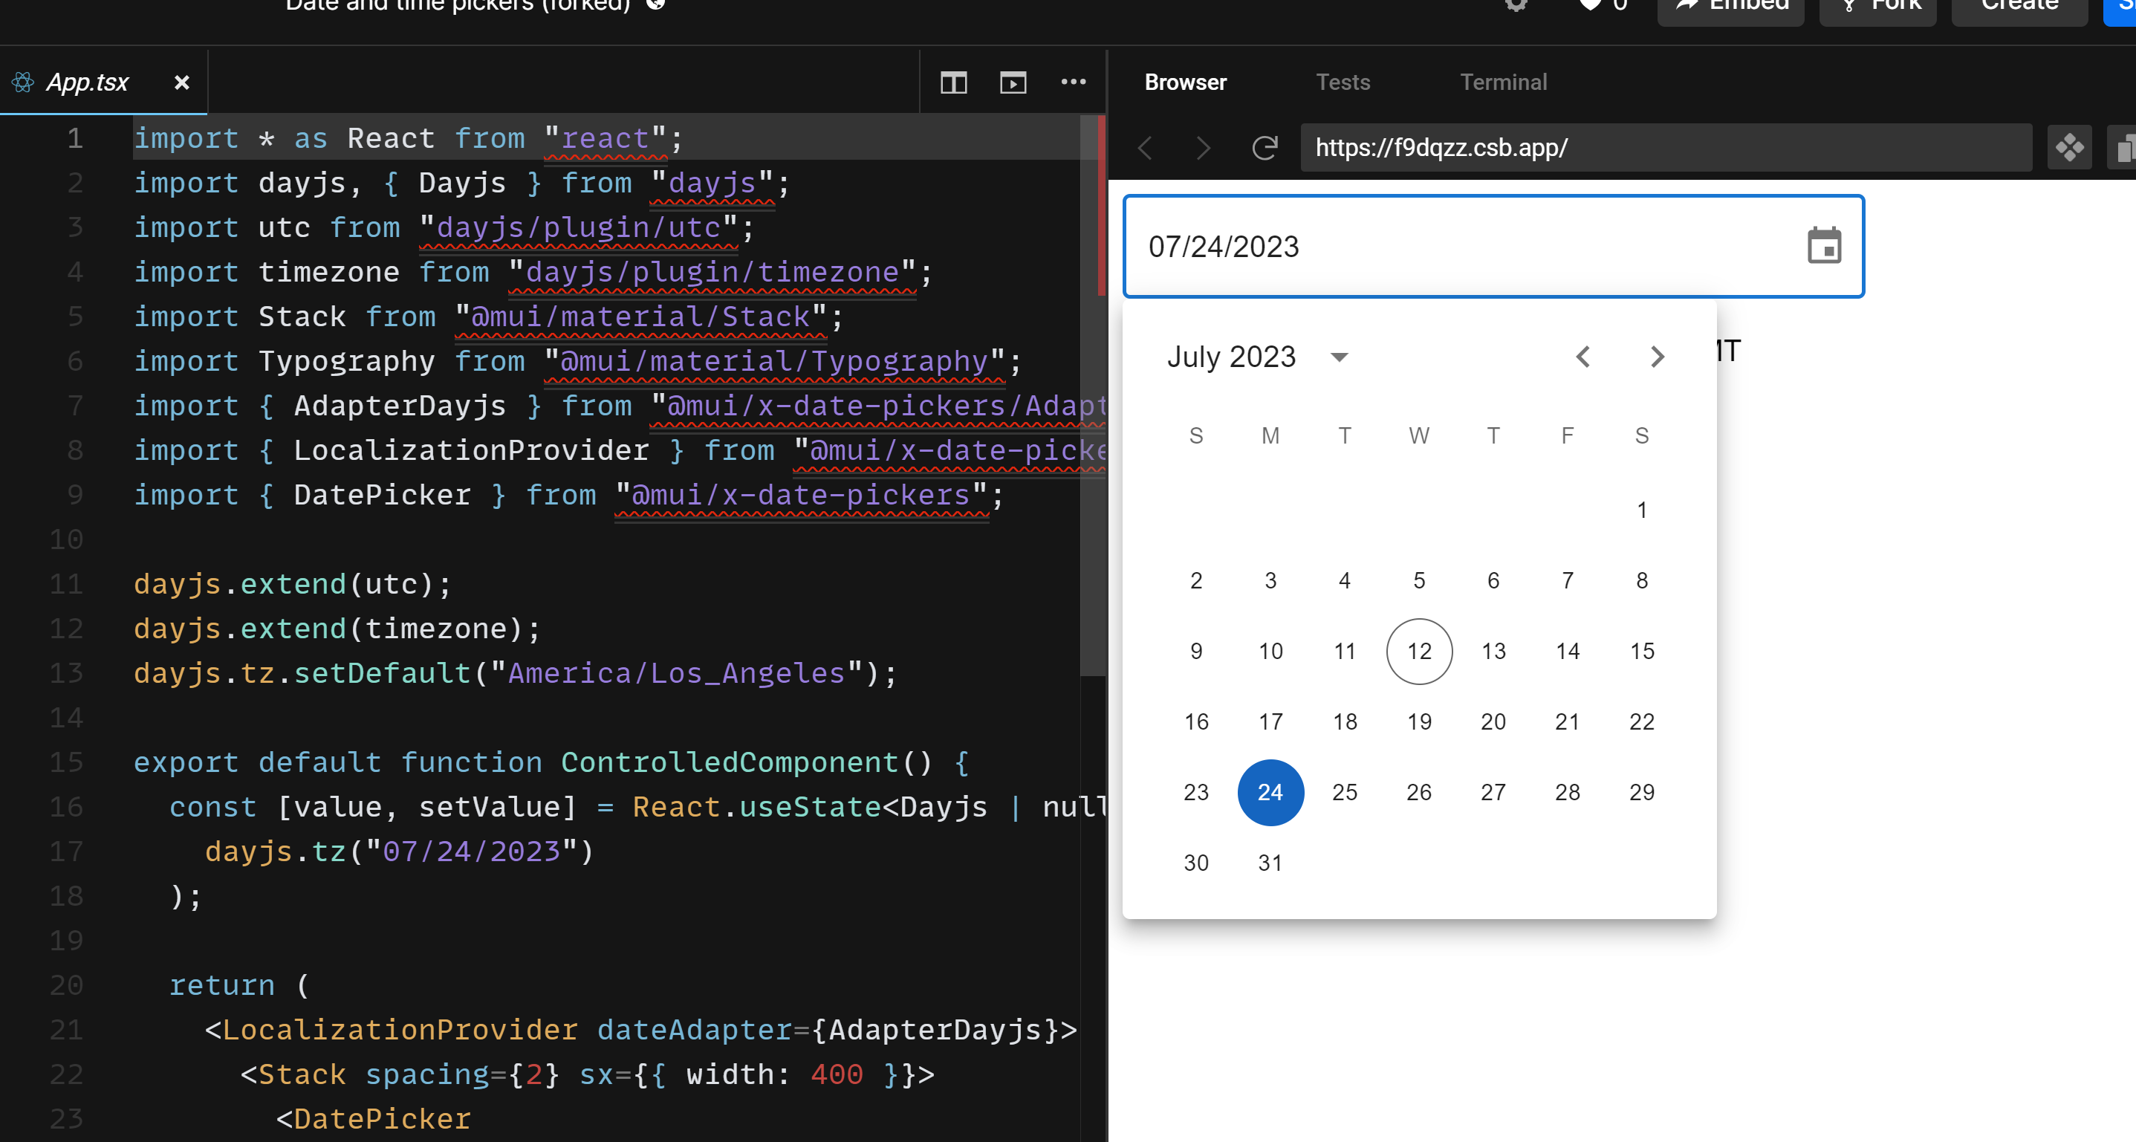Open the devtools diamond icon beside the URL
The image size is (2136, 1142).
tap(2069, 149)
